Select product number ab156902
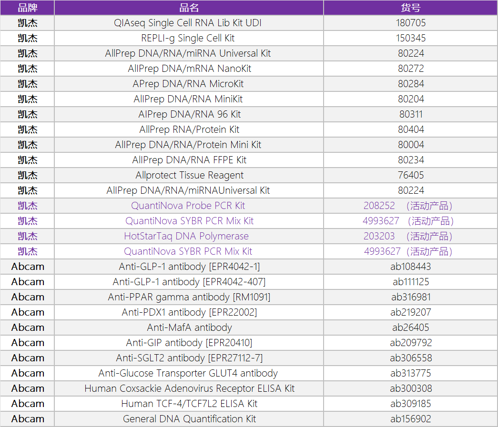This screenshot has width=498, height=427. click(411, 419)
